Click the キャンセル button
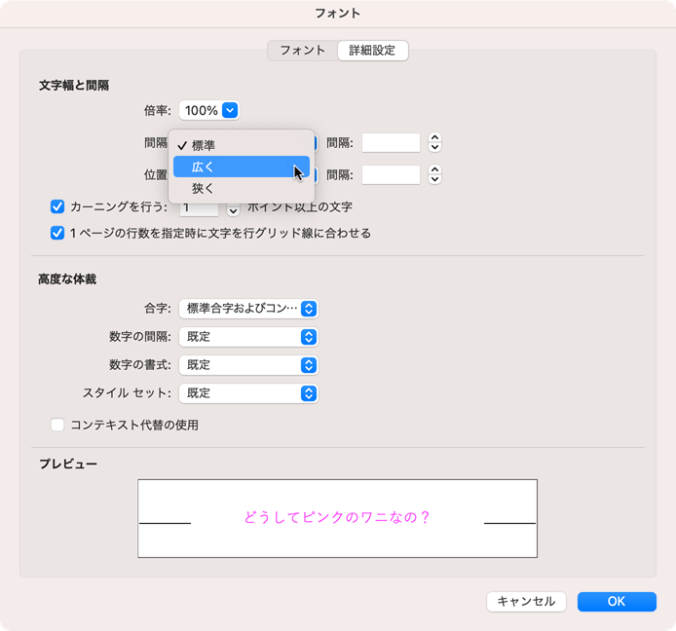 [x=526, y=602]
